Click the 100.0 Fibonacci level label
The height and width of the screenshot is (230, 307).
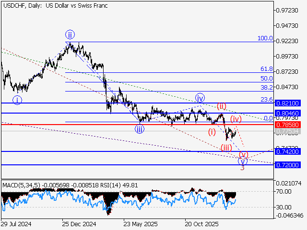(265, 38)
